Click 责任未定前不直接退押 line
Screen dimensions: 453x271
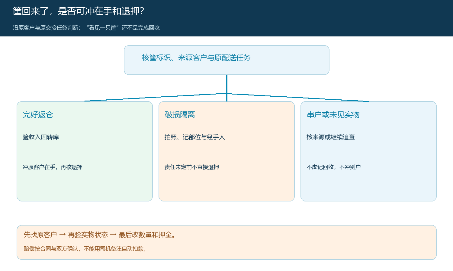point(192,167)
